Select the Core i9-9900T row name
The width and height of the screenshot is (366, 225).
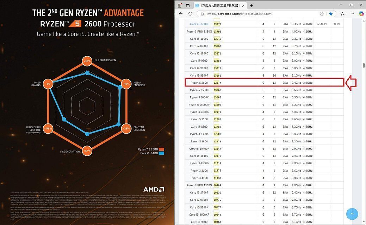(x=199, y=76)
